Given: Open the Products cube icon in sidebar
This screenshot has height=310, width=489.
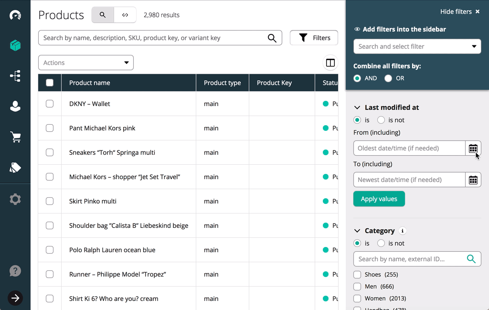Looking at the screenshot, I should coord(15,45).
